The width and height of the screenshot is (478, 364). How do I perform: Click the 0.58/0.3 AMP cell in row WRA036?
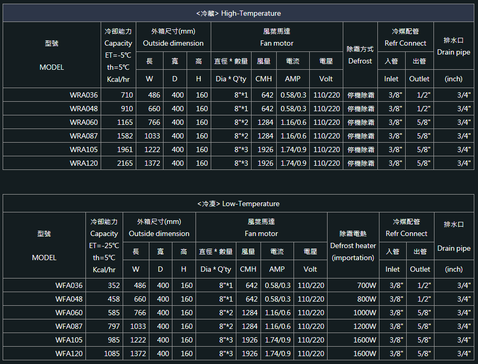click(294, 95)
